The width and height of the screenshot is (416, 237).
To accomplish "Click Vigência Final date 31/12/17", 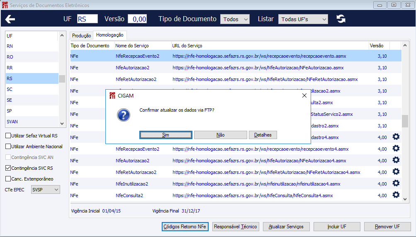I will click(191, 211).
